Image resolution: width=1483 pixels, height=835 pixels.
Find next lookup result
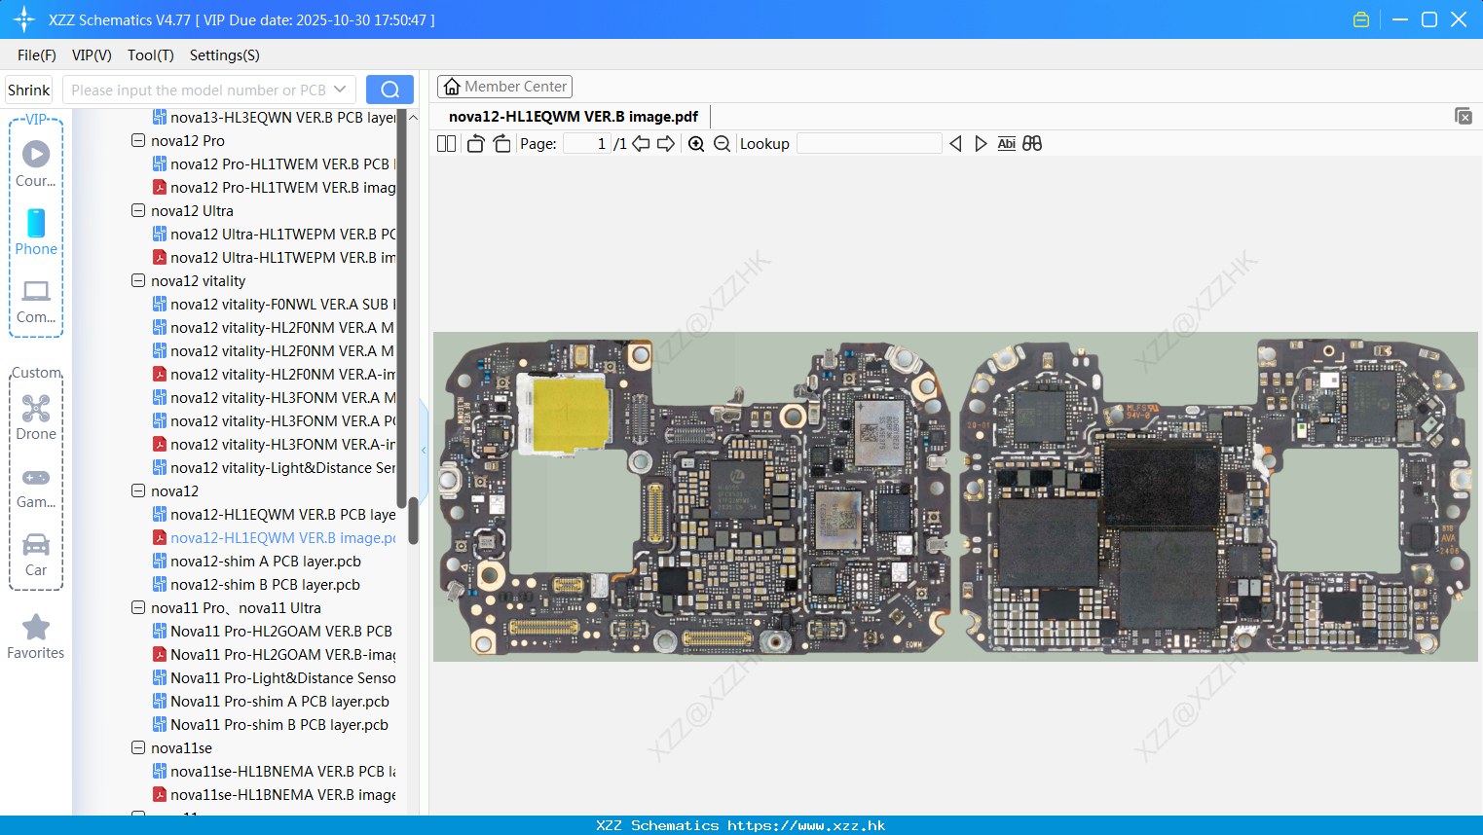[981, 143]
